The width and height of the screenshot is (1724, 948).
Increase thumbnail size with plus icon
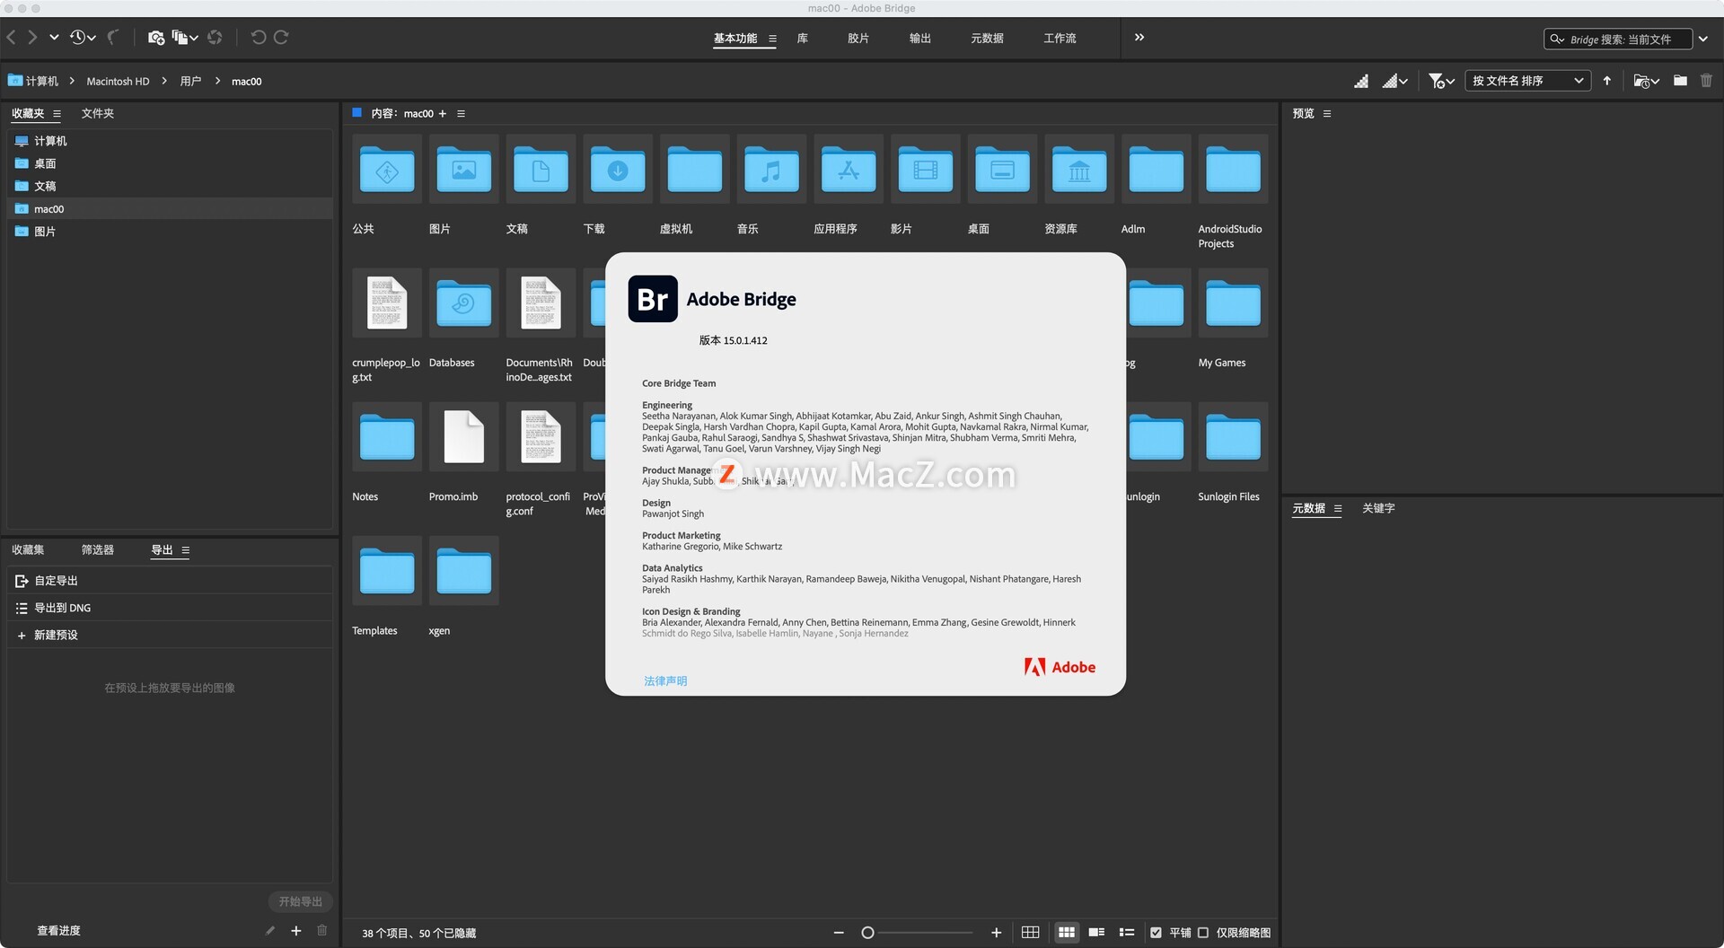click(x=996, y=933)
